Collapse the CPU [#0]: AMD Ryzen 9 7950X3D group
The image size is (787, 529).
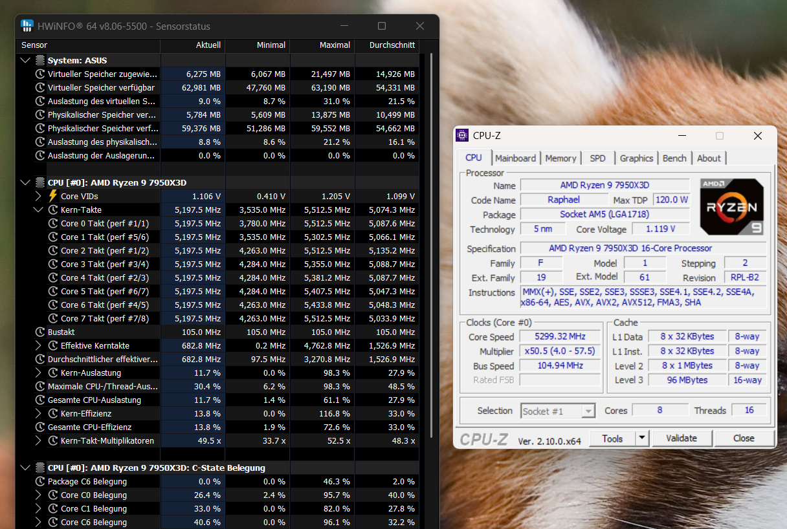tap(25, 182)
